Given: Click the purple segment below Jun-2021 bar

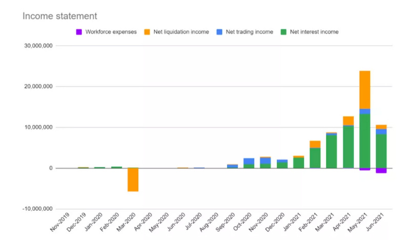Looking at the screenshot, I should click(381, 171).
